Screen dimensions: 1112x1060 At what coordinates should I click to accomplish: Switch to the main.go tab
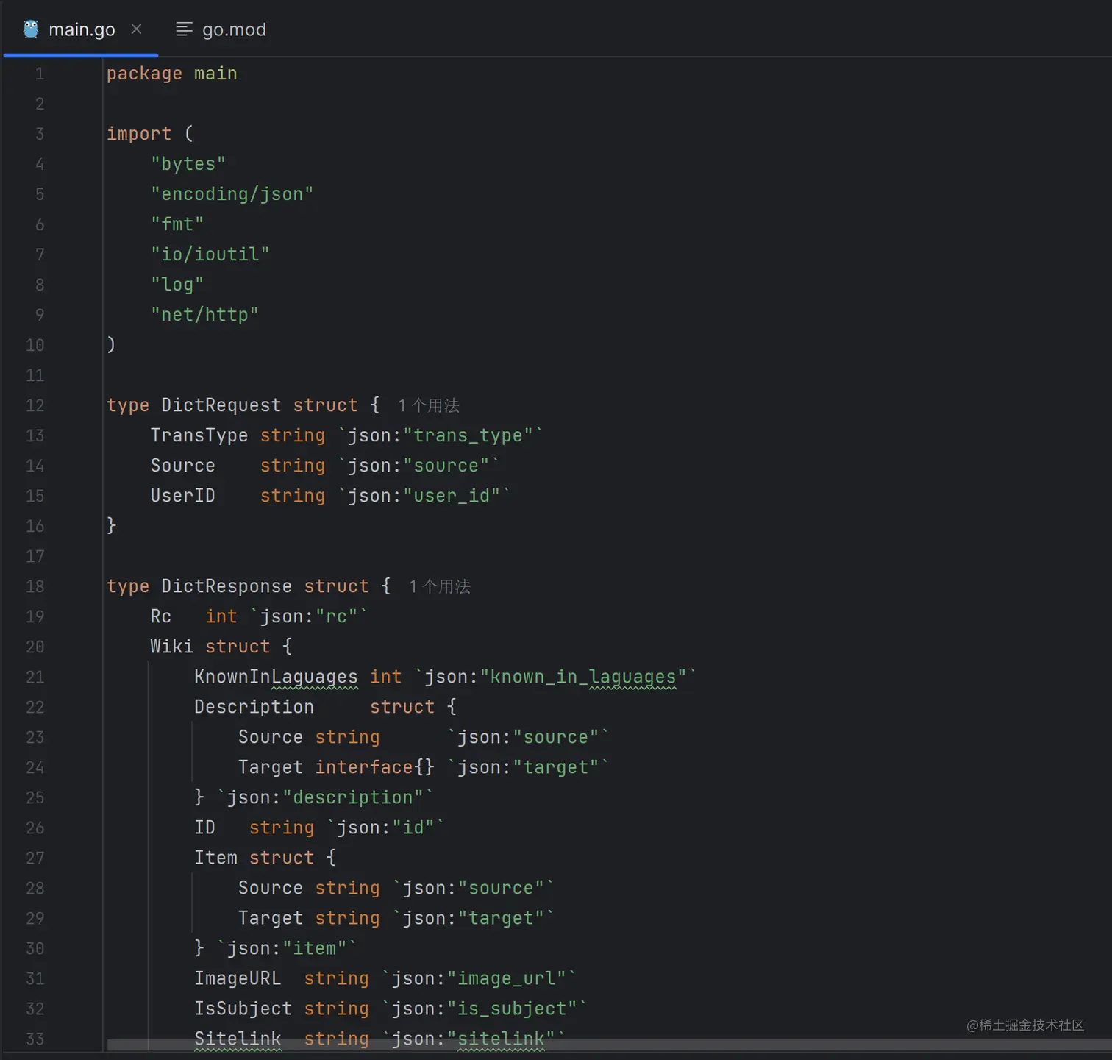81,29
